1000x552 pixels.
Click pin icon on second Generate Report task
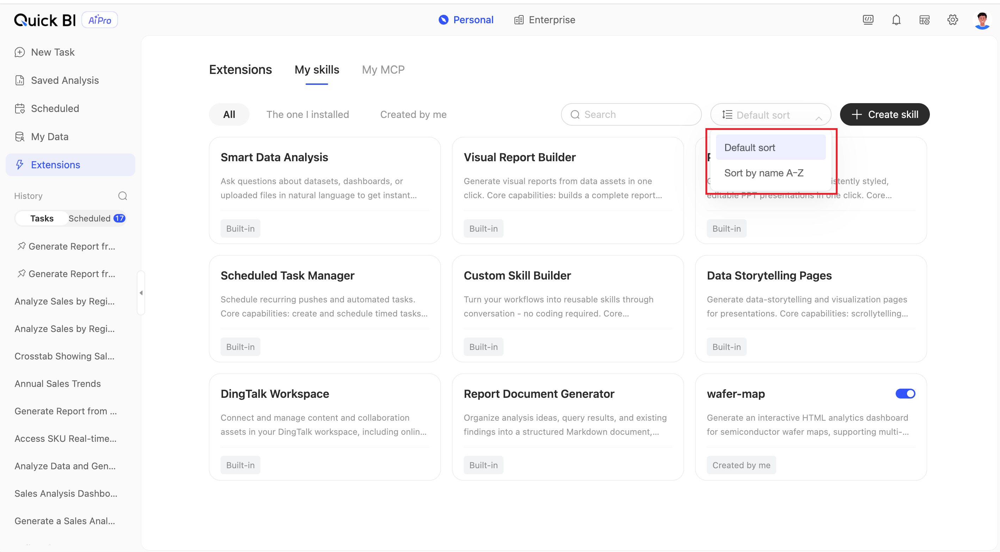[22, 274]
